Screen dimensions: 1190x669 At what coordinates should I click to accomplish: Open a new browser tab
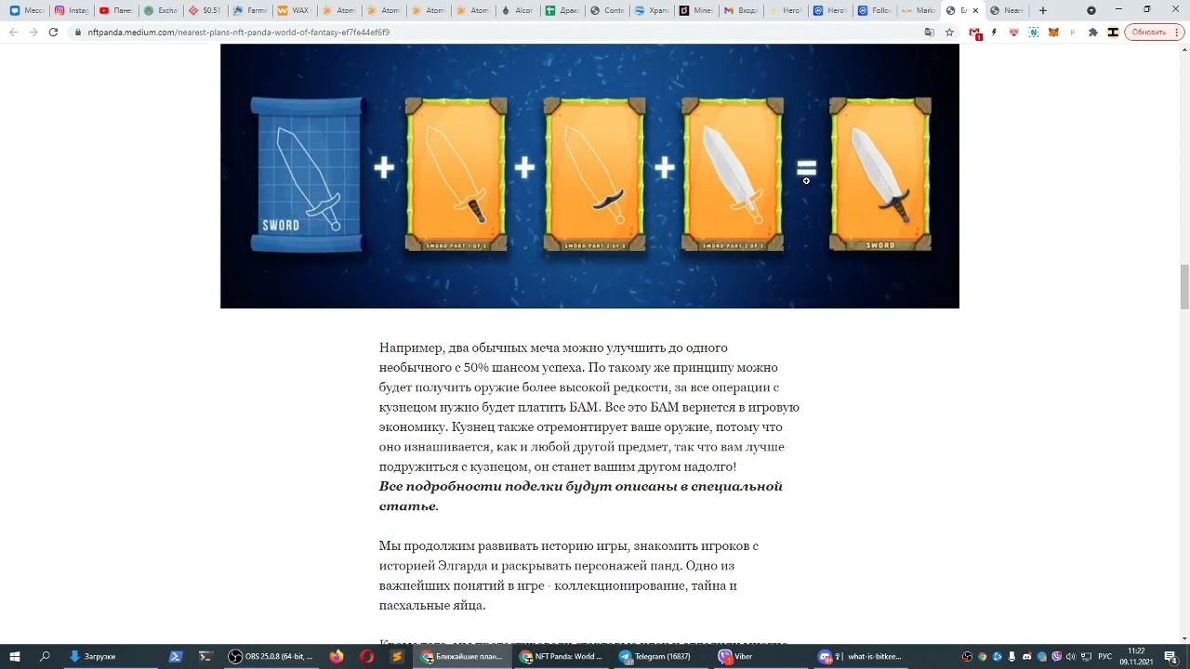coord(1042,10)
